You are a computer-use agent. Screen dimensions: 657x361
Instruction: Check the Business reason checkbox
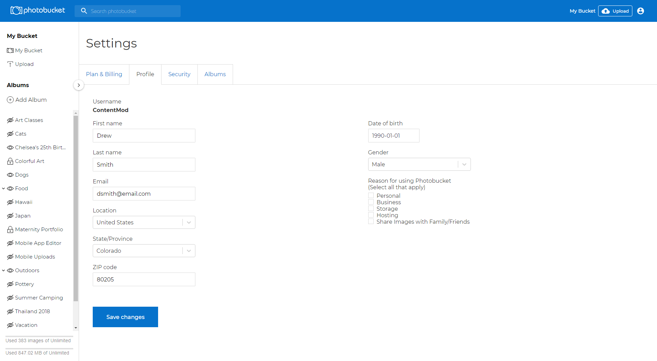tap(371, 202)
